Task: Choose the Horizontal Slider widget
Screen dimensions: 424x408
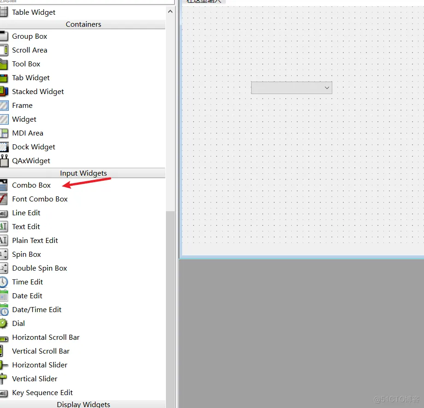Action: [40, 365]
